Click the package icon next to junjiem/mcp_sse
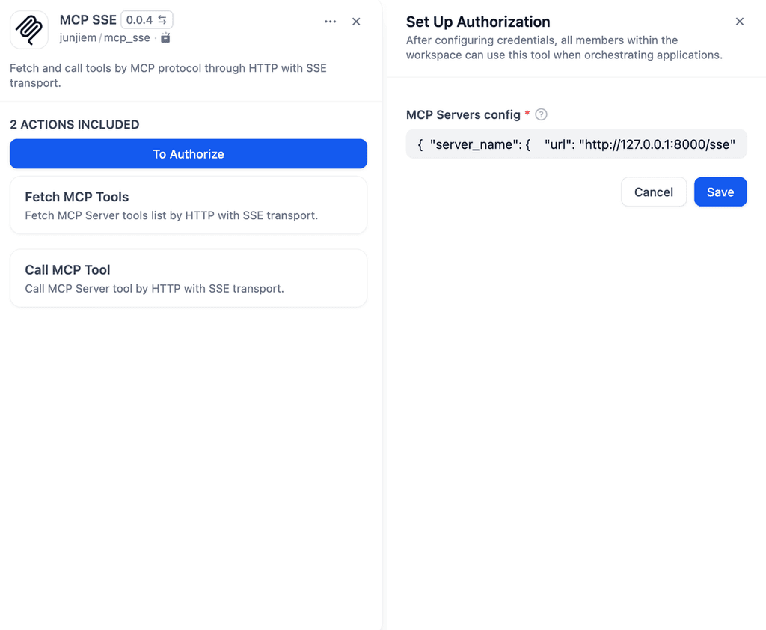The width and height of the screenshot is (766, 630). (164, 37)
